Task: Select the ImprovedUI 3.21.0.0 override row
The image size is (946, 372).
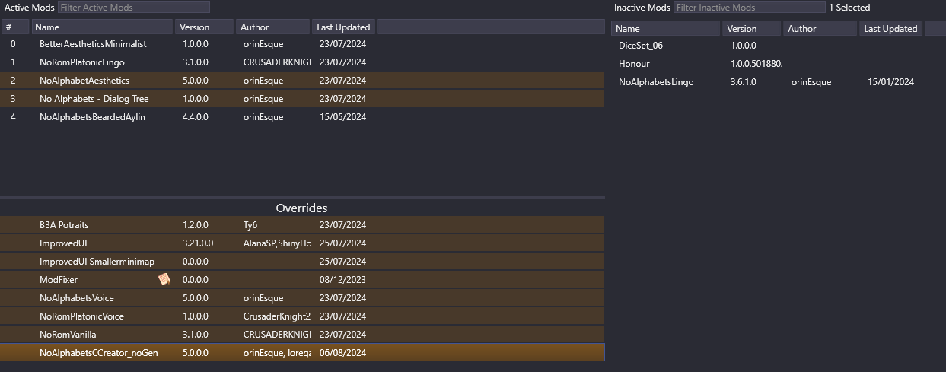Action: (x=303, y=243)
